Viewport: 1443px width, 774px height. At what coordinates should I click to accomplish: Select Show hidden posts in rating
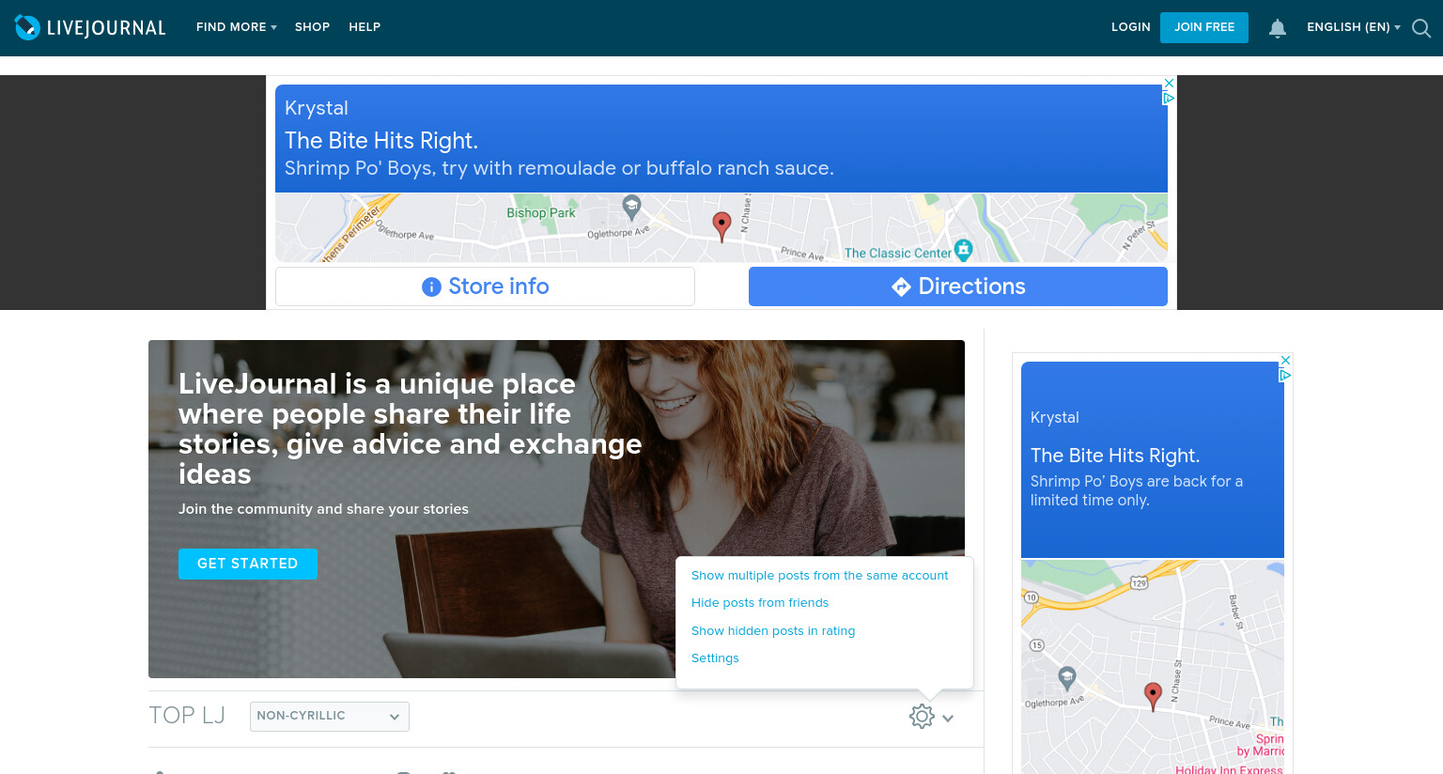(773, 631)
